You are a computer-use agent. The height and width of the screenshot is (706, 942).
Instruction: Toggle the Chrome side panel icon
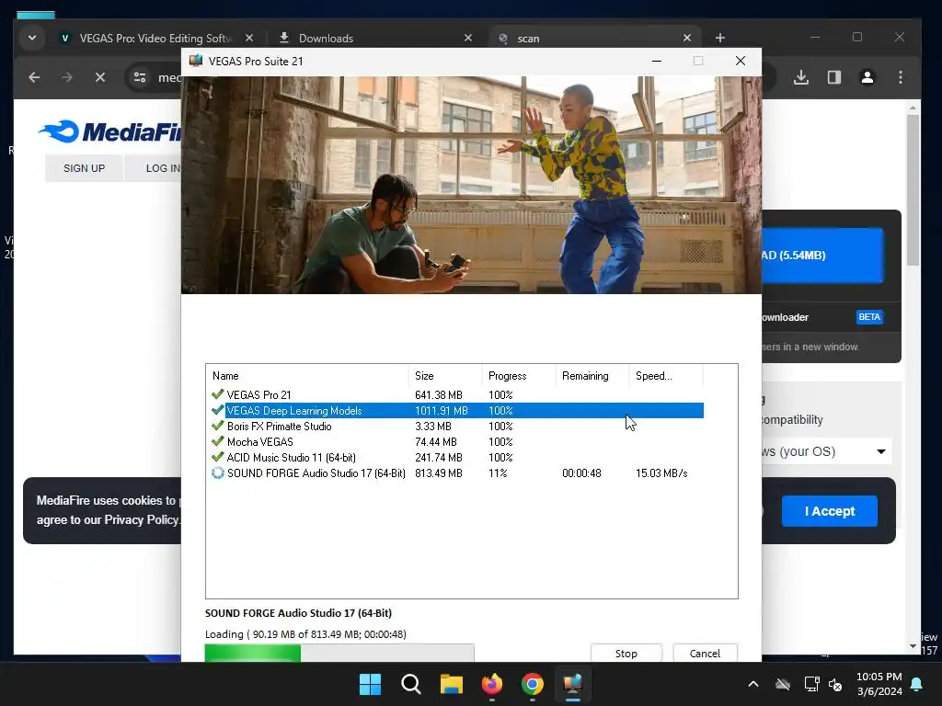tap(833, 77)
